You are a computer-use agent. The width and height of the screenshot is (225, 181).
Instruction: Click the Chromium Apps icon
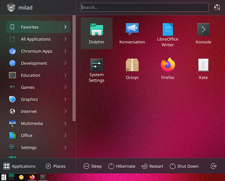tap(12, 51)
